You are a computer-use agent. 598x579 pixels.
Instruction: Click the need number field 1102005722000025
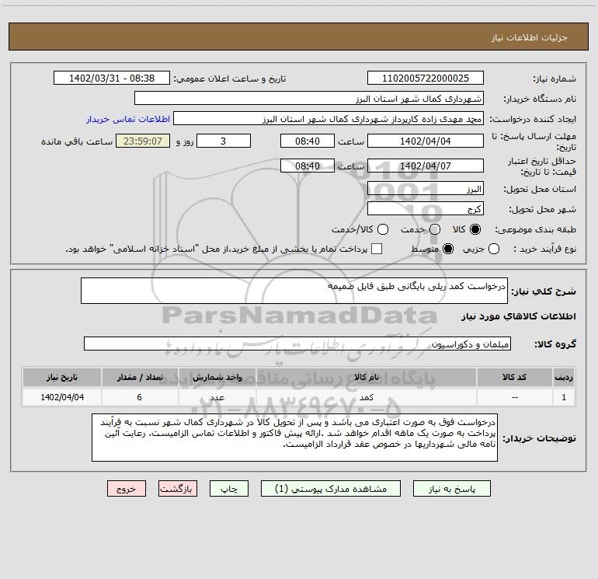click(426, 78)
